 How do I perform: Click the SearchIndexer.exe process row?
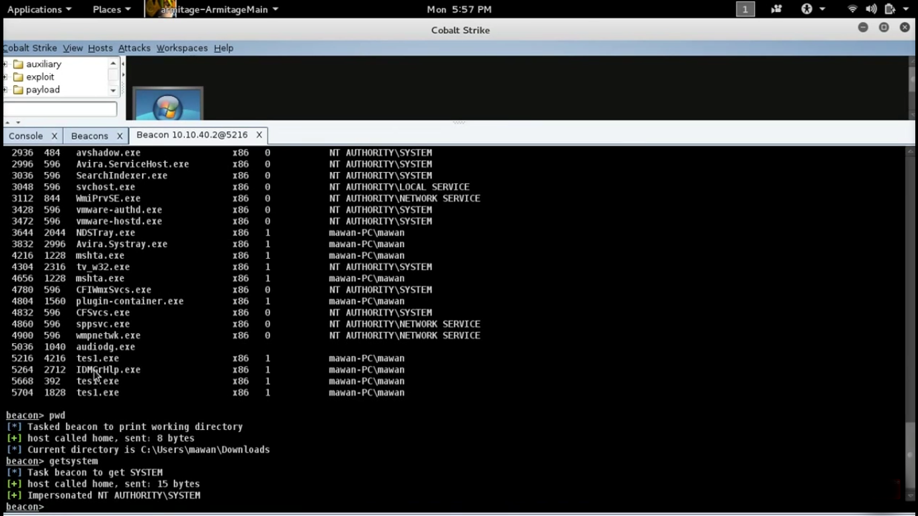coord(222,175)
